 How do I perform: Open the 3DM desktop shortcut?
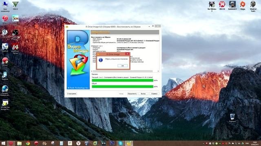click(15, 20)
